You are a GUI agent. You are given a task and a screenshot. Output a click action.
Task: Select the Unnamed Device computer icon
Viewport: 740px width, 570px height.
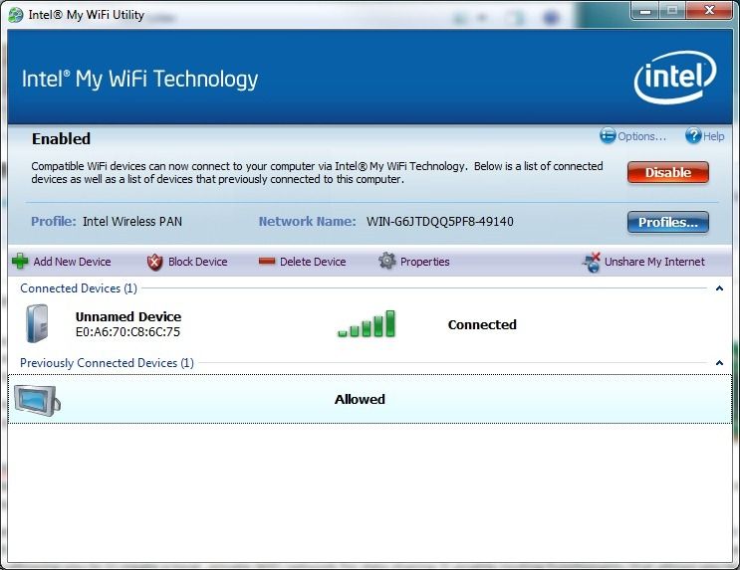coord(37,323)
